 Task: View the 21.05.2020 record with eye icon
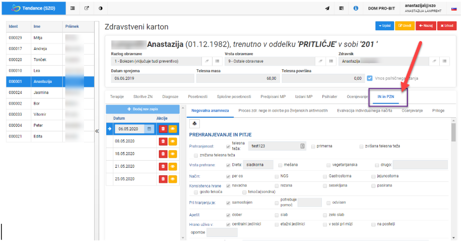tap(173, 166)
